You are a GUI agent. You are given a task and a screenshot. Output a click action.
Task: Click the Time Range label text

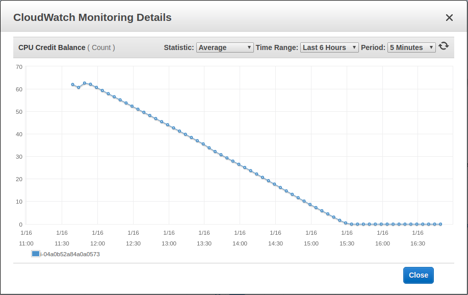(x=276, y=47)
